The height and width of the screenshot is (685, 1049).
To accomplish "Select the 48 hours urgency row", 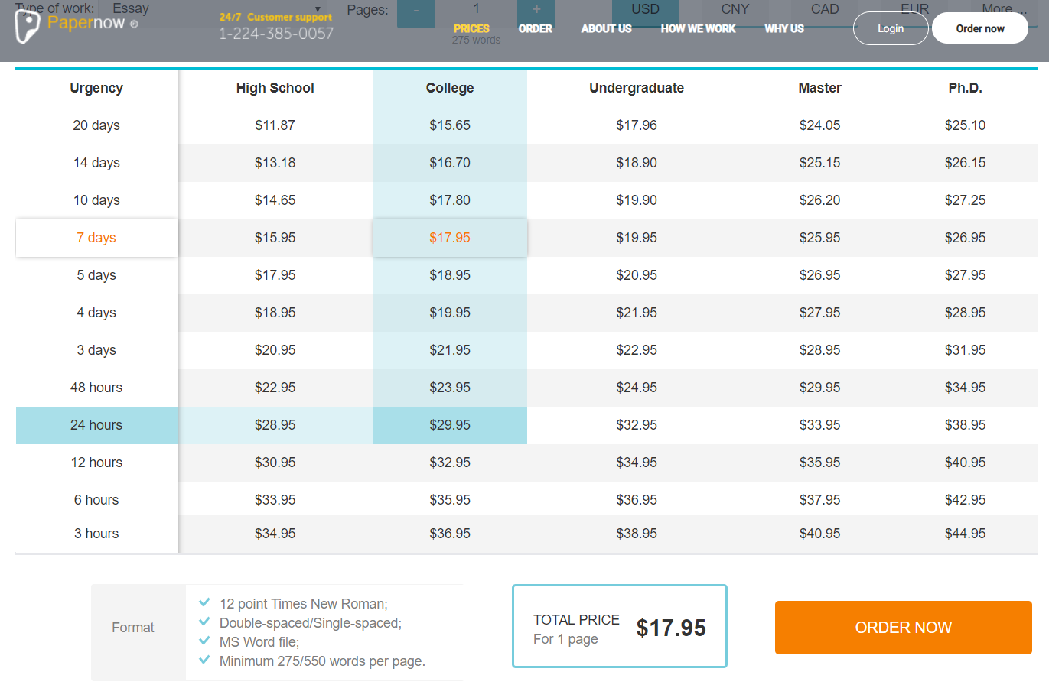I will 96,388.
